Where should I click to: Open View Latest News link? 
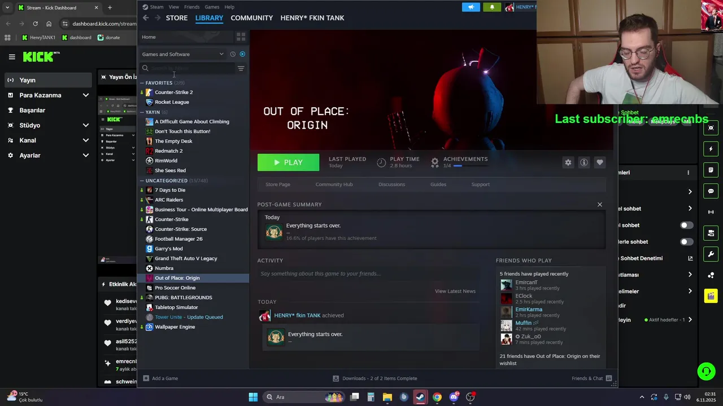pyautogui.click(x=455, y=291)
